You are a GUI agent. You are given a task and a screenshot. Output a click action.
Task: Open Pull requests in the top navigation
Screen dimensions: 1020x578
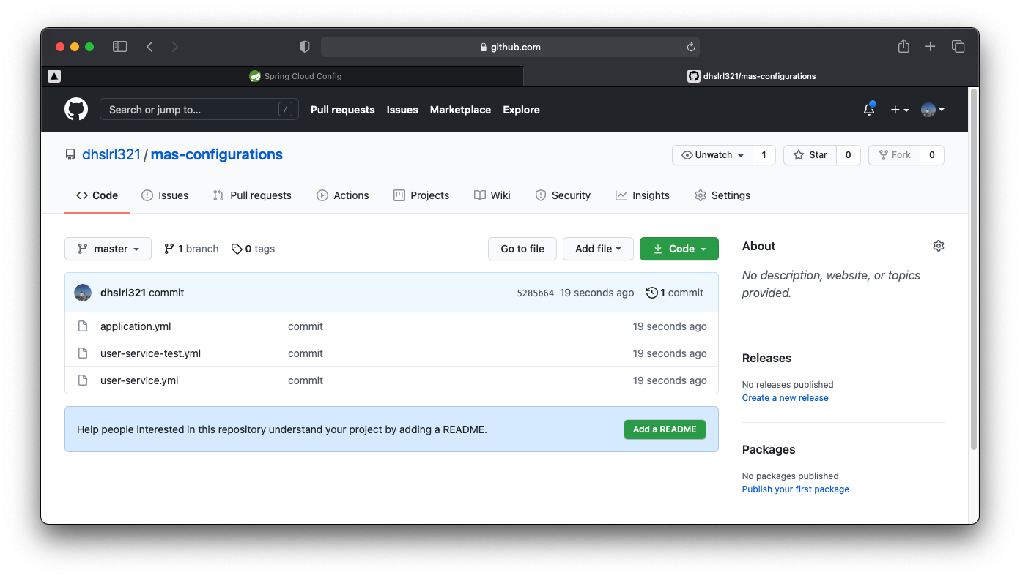coord(342,110)
